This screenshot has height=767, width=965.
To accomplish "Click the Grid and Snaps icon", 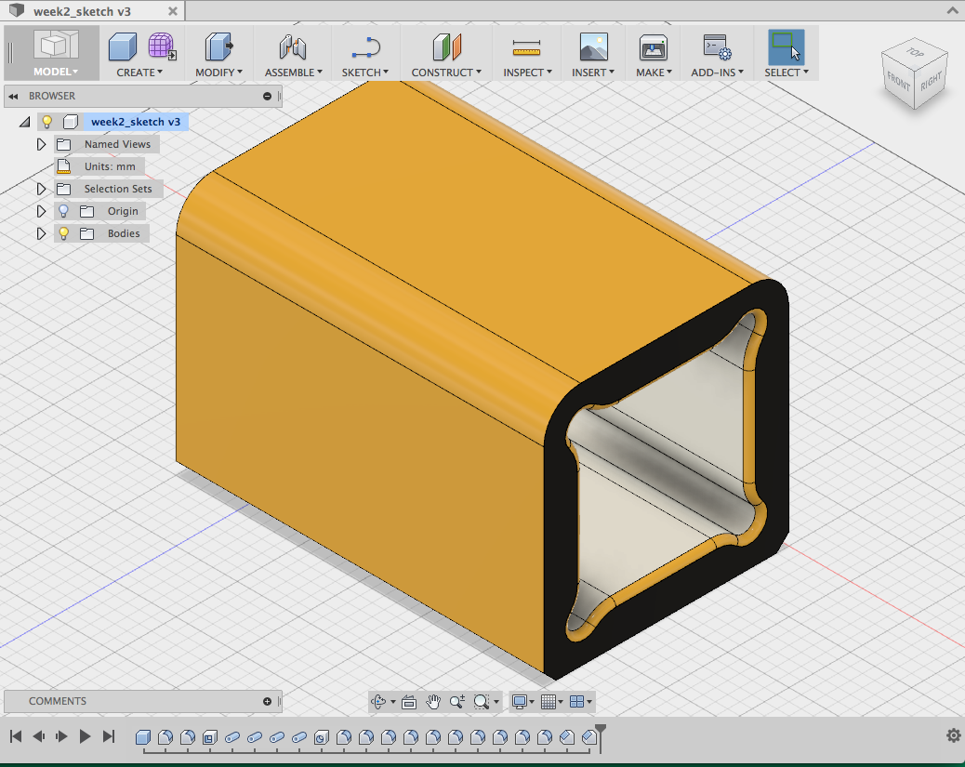I will [x=549, y=702].
